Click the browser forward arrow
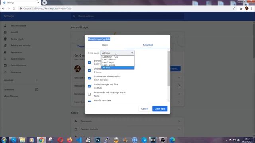This screenshot has width=255, height=143. [x=8, y=8]
